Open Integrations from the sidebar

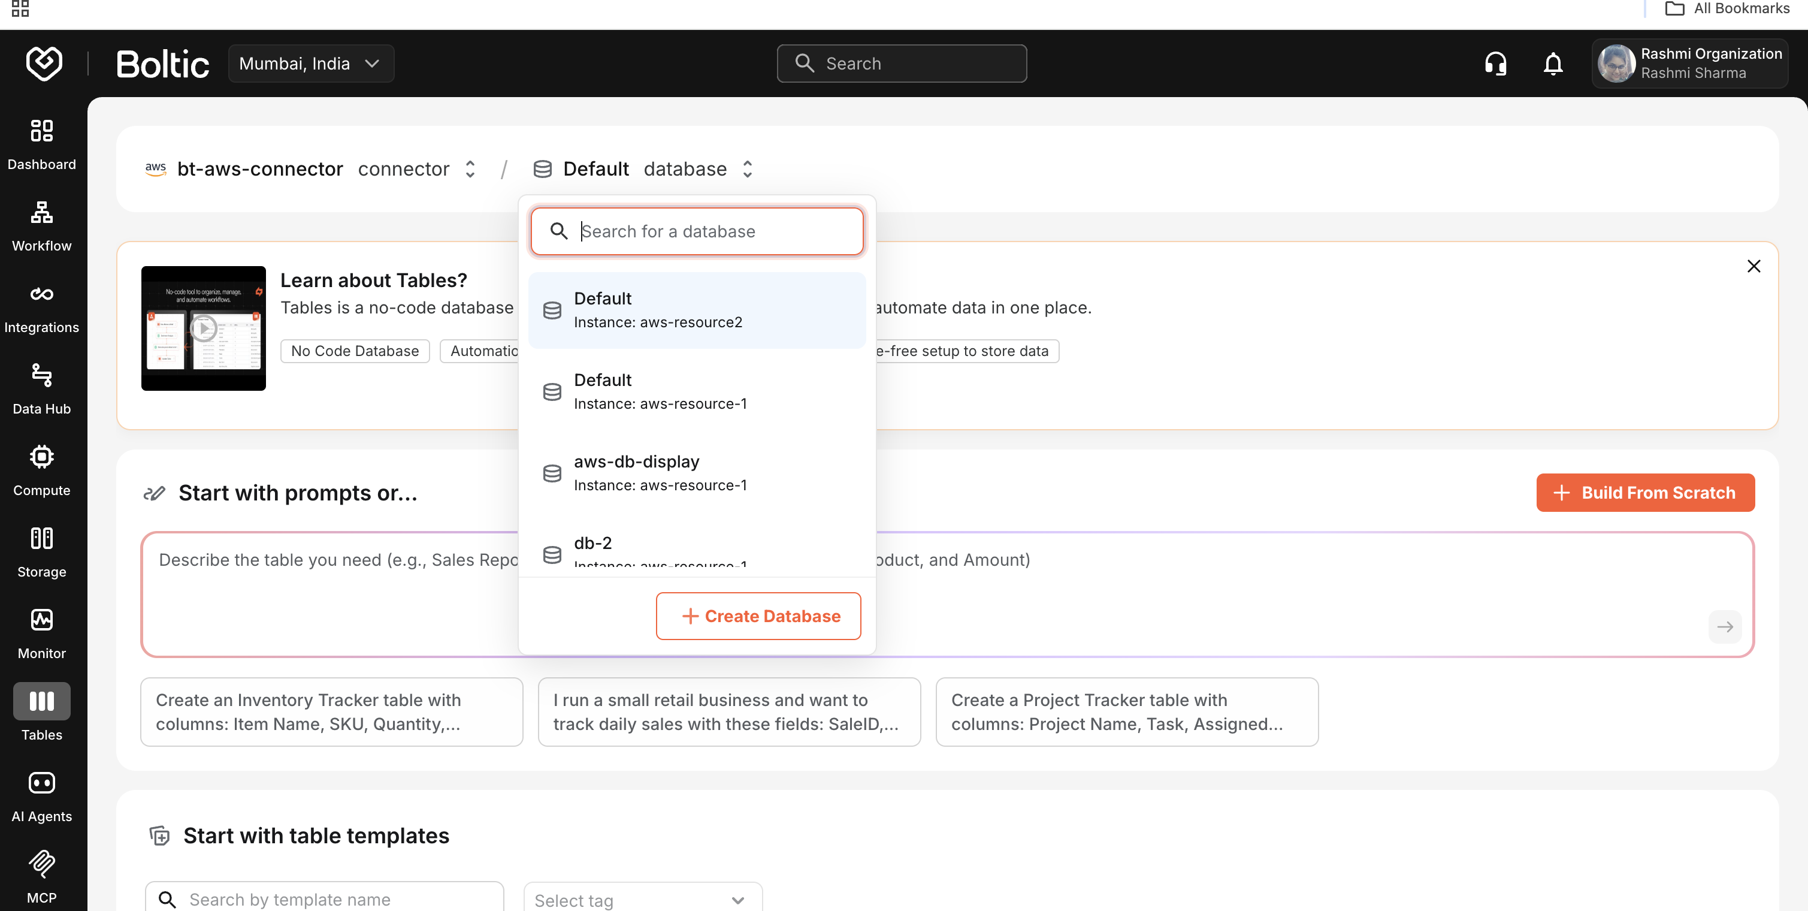point(42,307)
